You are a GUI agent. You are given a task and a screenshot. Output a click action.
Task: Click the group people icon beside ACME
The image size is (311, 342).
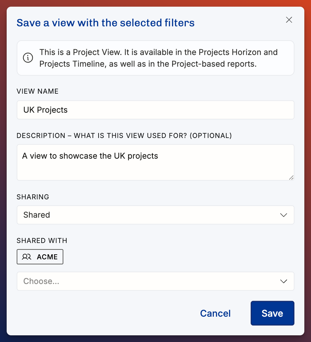point(27,257)
